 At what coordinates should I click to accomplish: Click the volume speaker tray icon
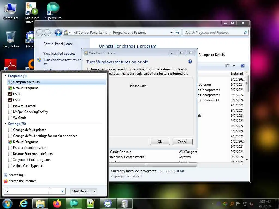pos(251,204)
